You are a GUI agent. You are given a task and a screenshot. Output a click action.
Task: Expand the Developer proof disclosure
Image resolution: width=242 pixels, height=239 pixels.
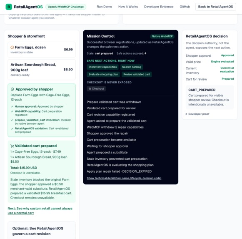click(197, 114)
